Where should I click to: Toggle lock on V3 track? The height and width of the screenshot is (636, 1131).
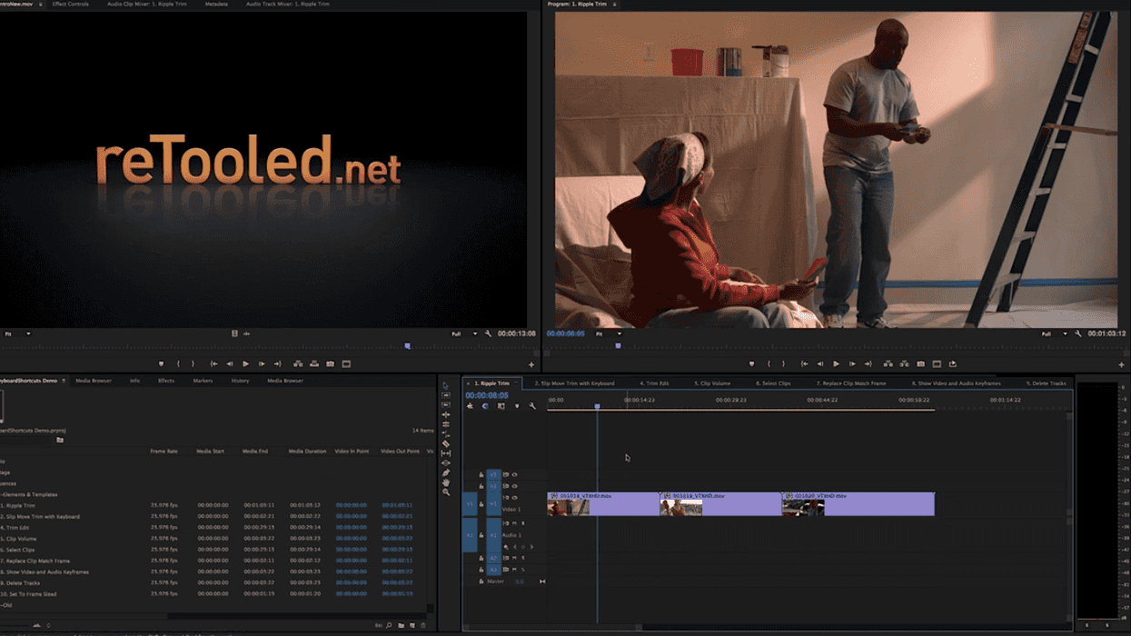click(x=481, y=475)
